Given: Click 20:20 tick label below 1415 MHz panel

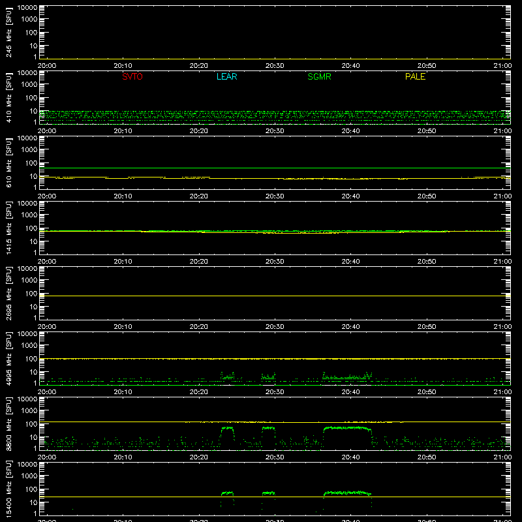Looking at the screenshot, I should coord(199,262).
